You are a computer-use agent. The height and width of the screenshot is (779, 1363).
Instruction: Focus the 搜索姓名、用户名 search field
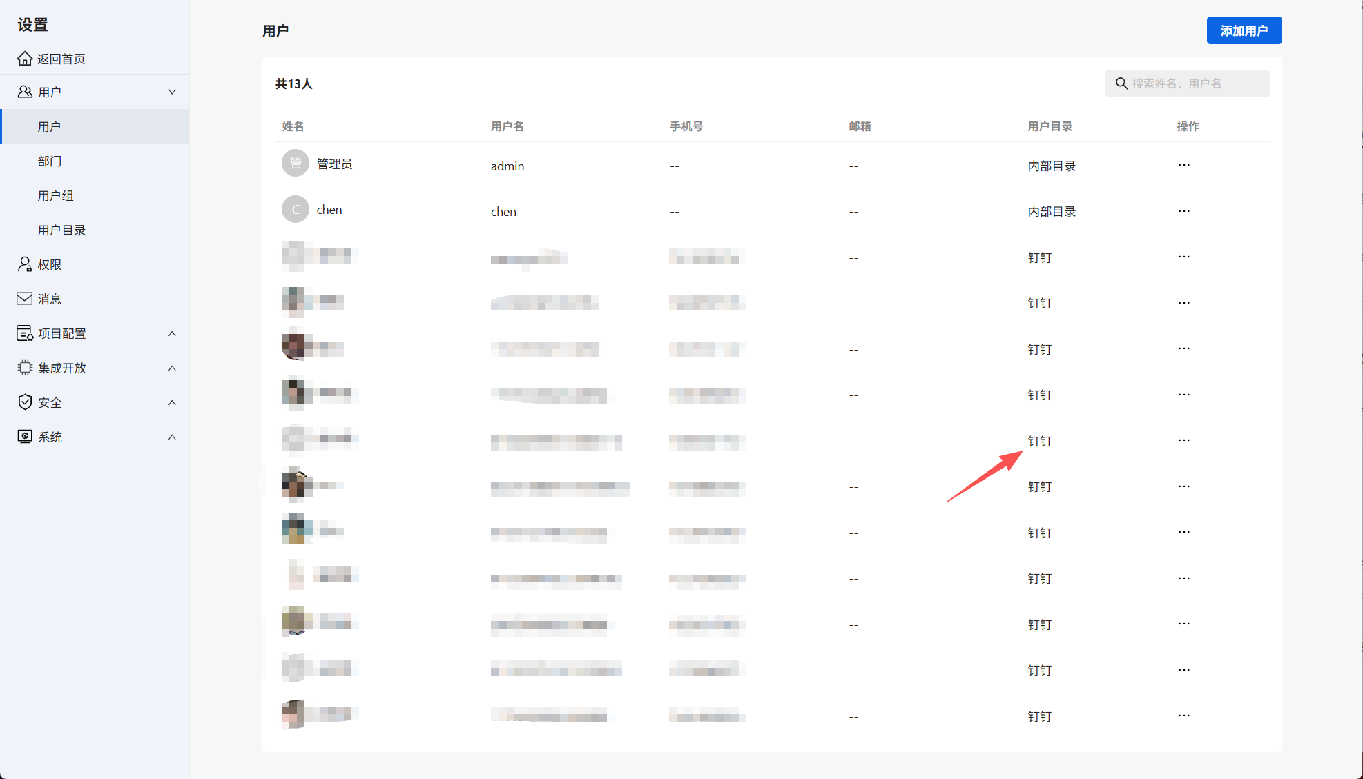1198,83
